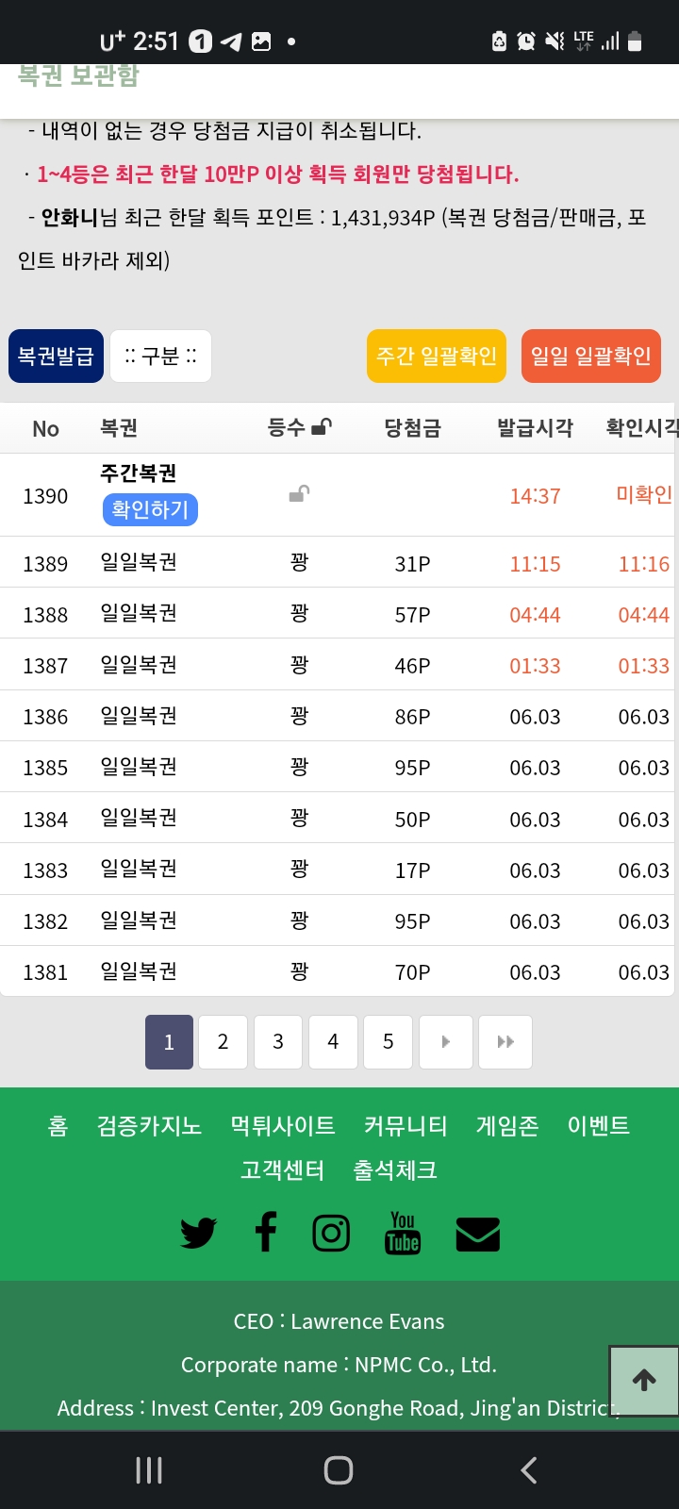Select 46P prize in row 1387
This screenshot has height=1509, width=679.
tap(412, 666)
